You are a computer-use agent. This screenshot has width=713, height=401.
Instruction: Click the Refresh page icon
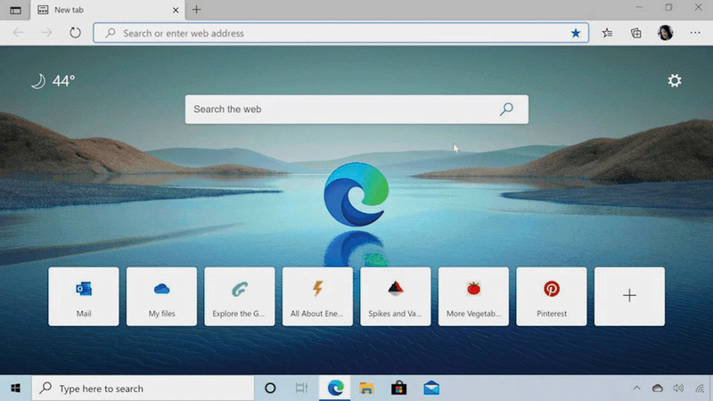tap(75, 33)
